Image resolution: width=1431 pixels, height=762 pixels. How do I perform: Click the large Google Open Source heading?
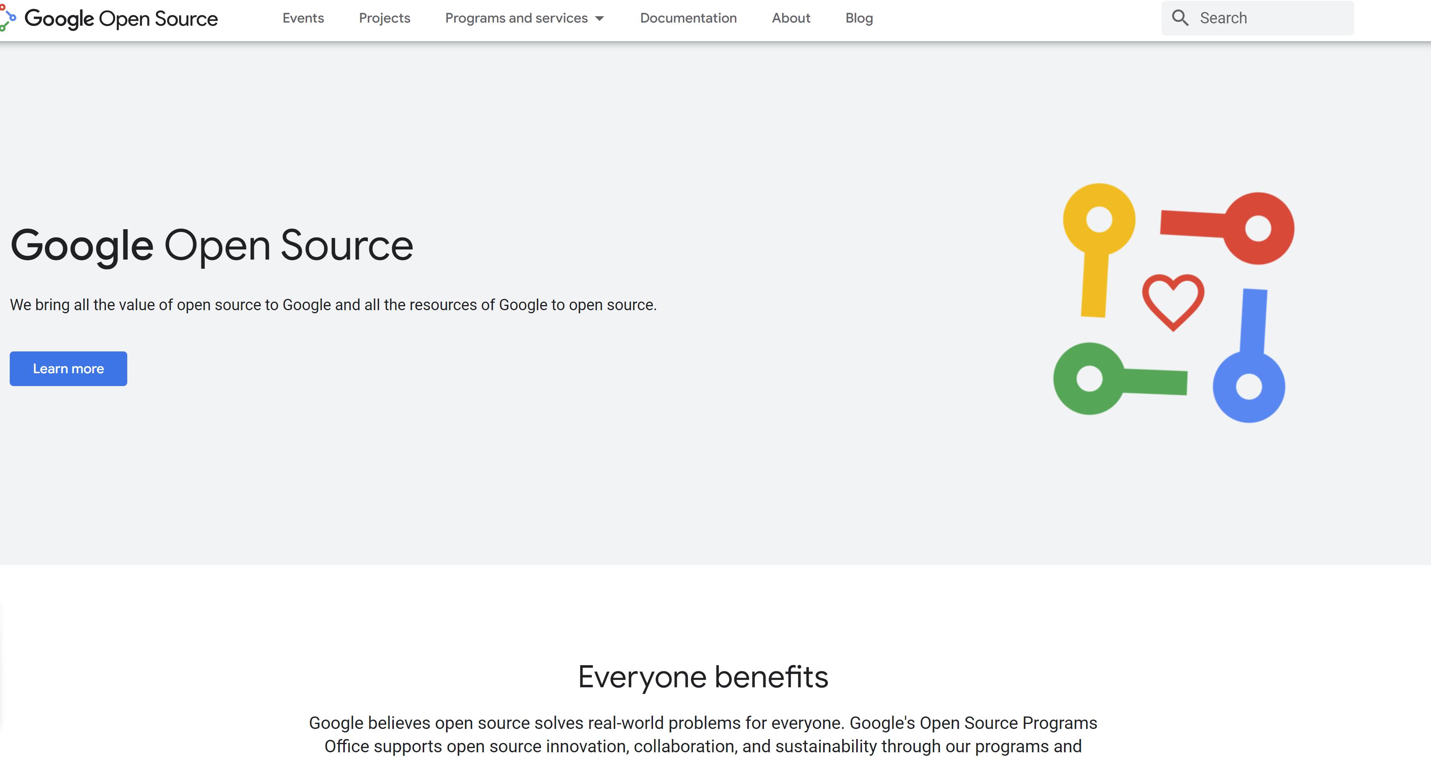pos(212,246)
